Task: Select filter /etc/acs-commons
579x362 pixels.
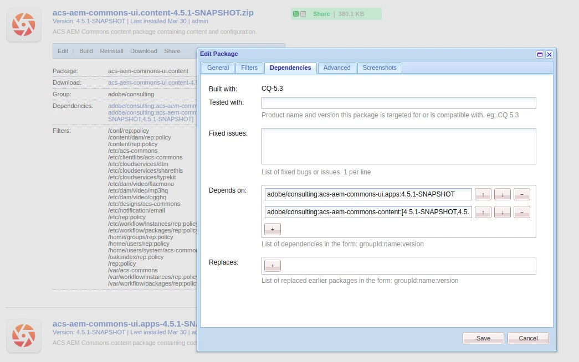Action: coord(132,151)
